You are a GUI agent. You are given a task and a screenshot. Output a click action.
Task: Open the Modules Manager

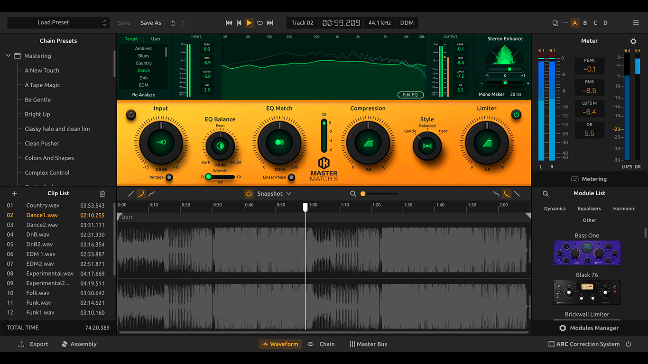coord(589,328)
